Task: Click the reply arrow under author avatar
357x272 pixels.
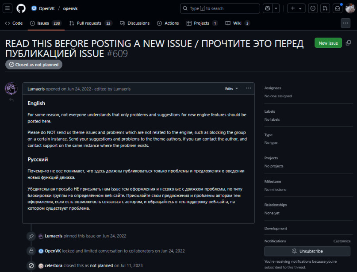Action: pos(12,100)
